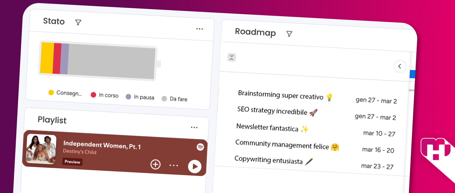Screen dimensions: 455x193
Task: Select the Independent Women album cover thumbnail
Action: [41, 149]
